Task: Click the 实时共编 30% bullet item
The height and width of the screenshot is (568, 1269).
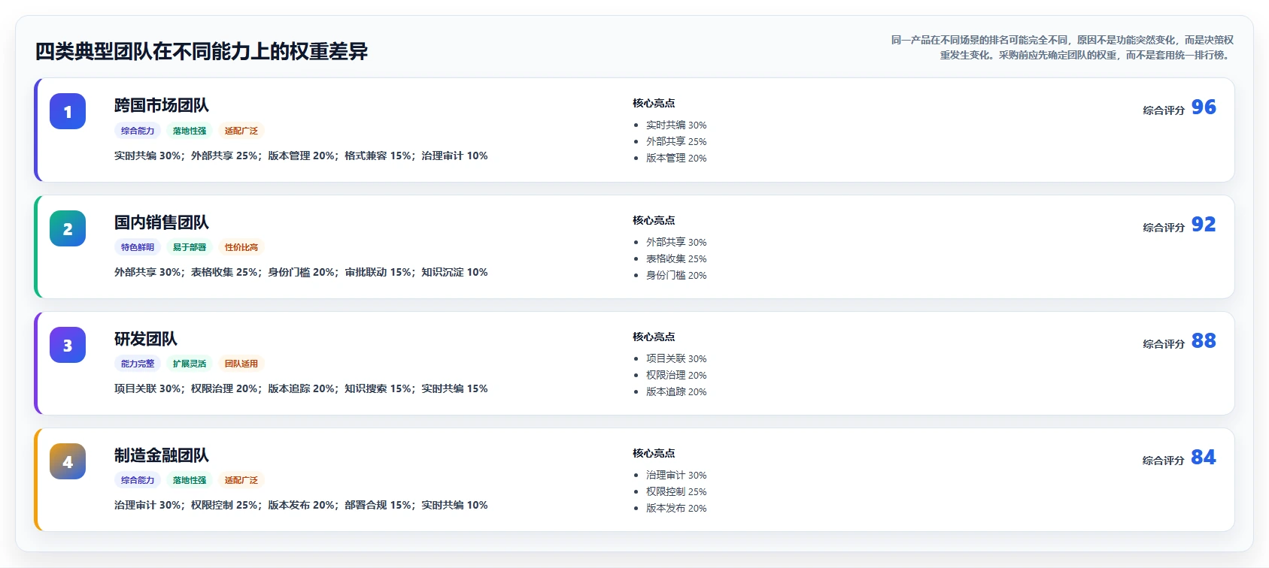Action: (676, 125)
